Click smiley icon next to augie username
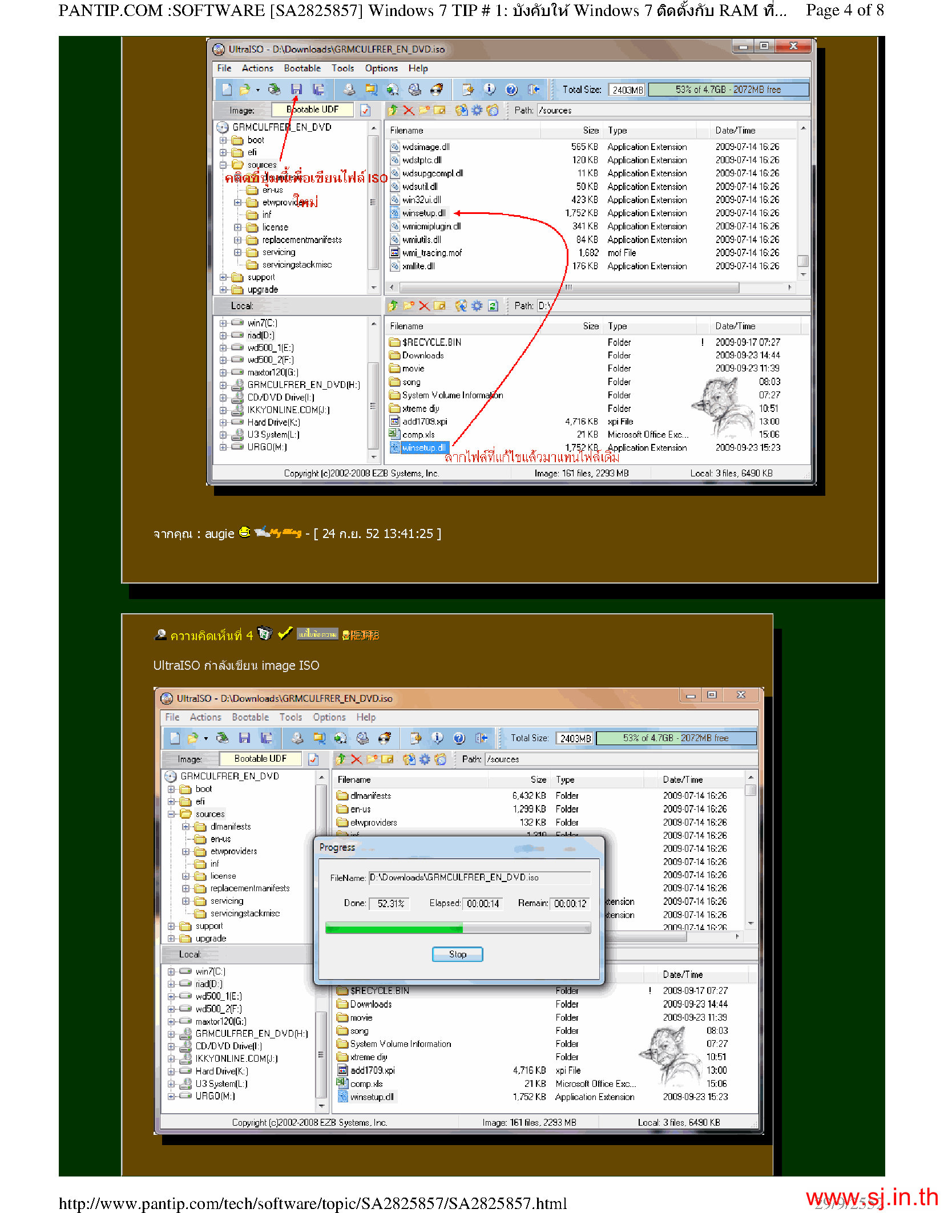This screenshot has width=944, height=1213. [245, 532]
